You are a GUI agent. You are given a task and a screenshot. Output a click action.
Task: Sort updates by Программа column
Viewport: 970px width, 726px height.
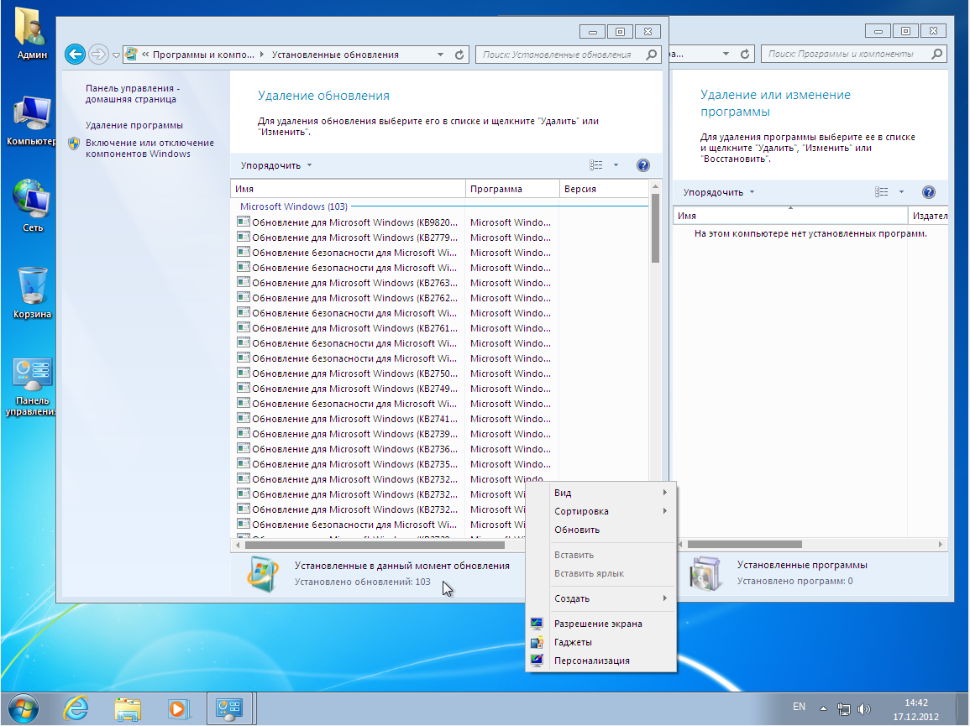(x=512, y=189)
